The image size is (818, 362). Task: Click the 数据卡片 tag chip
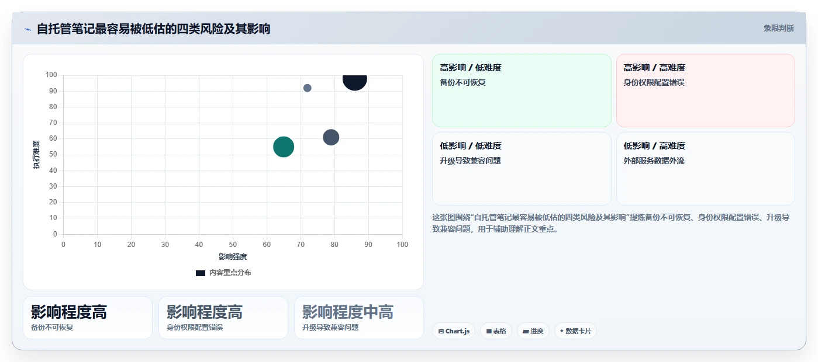(x=575, y=331)
